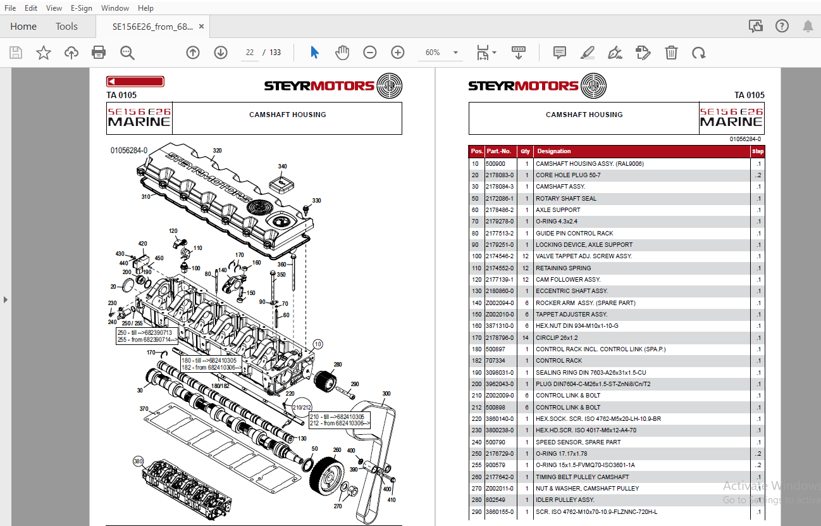Expand the left navigation pane
This screenshot has width=821, height=526.
(x=6, y=299)
